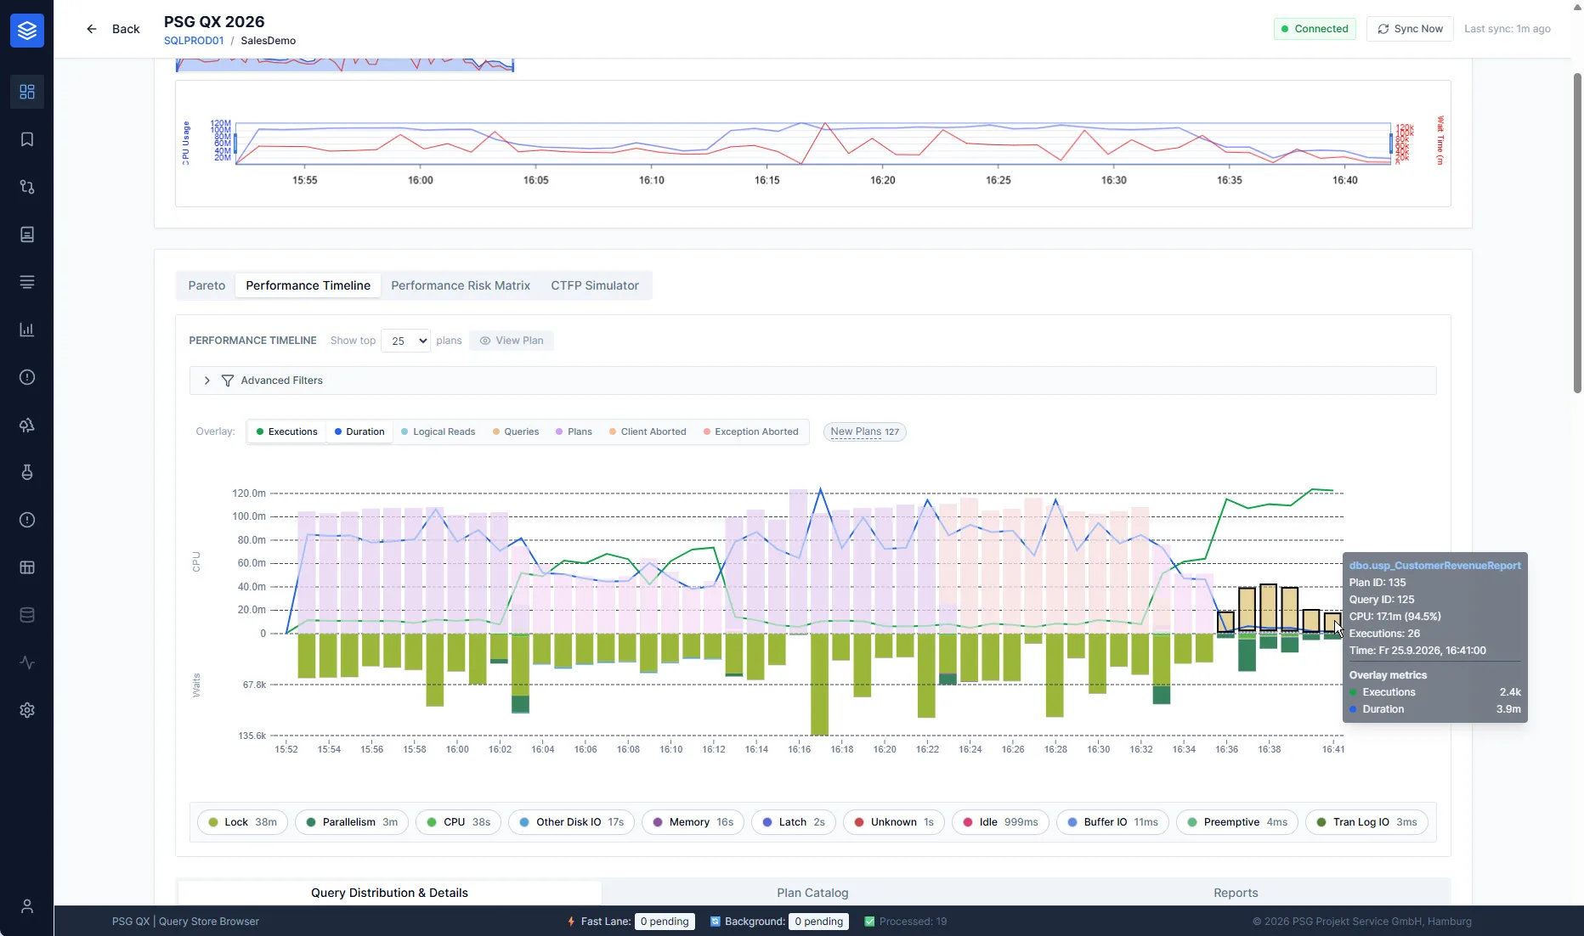The image size is (1584, 936).
Task: Open the SQLPROD01 breadcrumb link
Action: (194, 41)
